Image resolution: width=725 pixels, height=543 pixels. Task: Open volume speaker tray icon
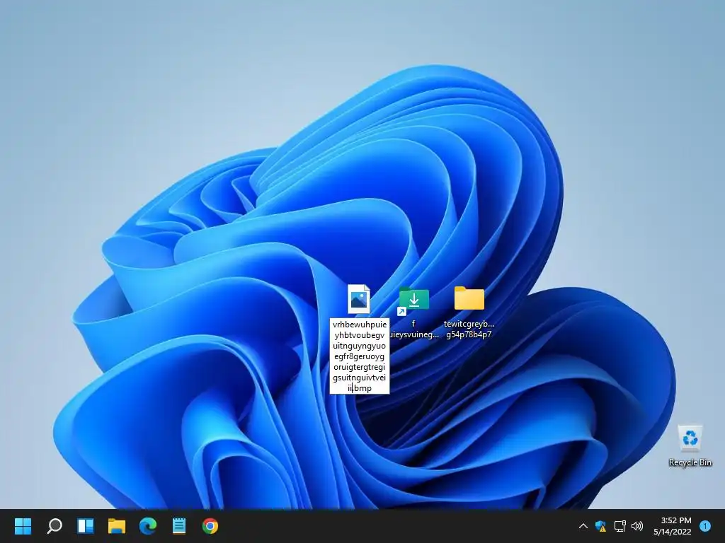pyautogui.click(x=637, y=526)
